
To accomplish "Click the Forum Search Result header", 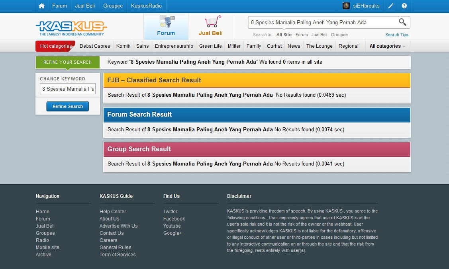I will point(257,115).
